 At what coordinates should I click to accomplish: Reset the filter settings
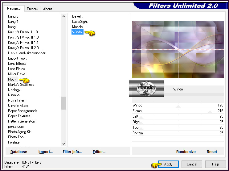(212, 152)
